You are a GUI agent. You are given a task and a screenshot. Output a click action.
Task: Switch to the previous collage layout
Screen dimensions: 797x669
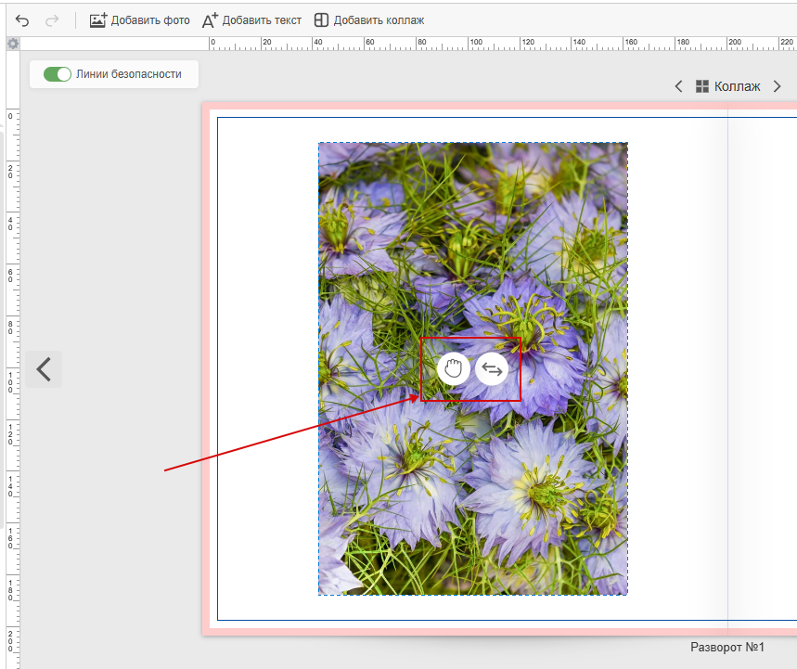click(678, 86)
